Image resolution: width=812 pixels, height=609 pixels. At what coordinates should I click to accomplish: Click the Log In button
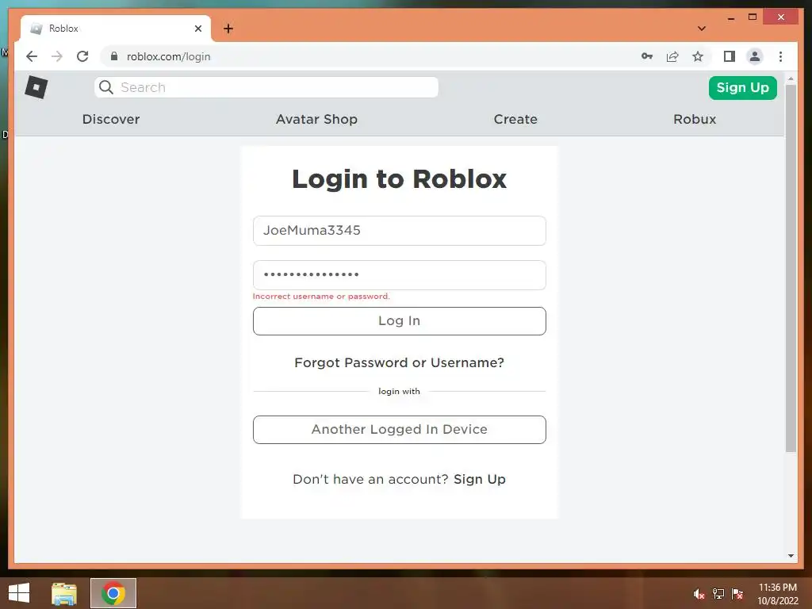coord(400,321)
